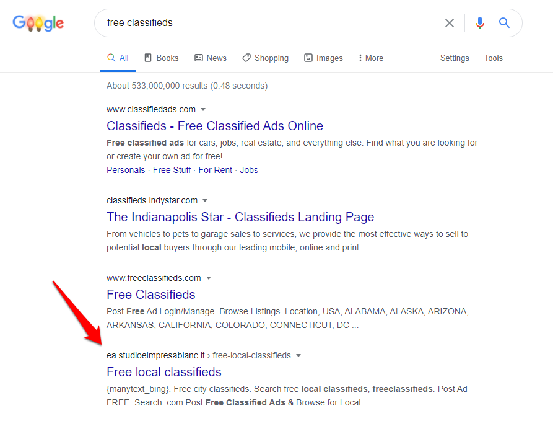View the Images results tab
Viewport: 553px width, 421px height.
pyautogui.click(x=323, y=58)
